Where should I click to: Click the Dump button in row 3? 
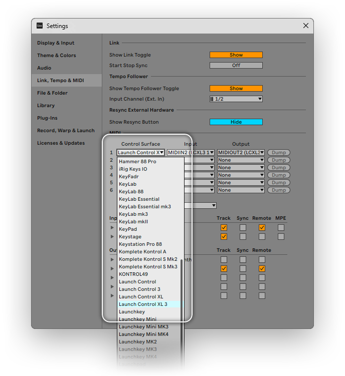point(279,168)
